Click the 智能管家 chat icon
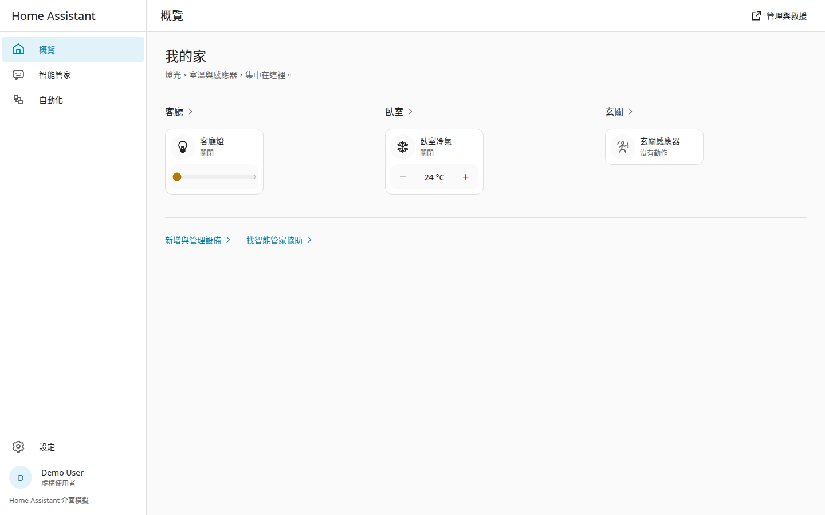The width and height of the screenshot is (825, 515). point(18,74)
